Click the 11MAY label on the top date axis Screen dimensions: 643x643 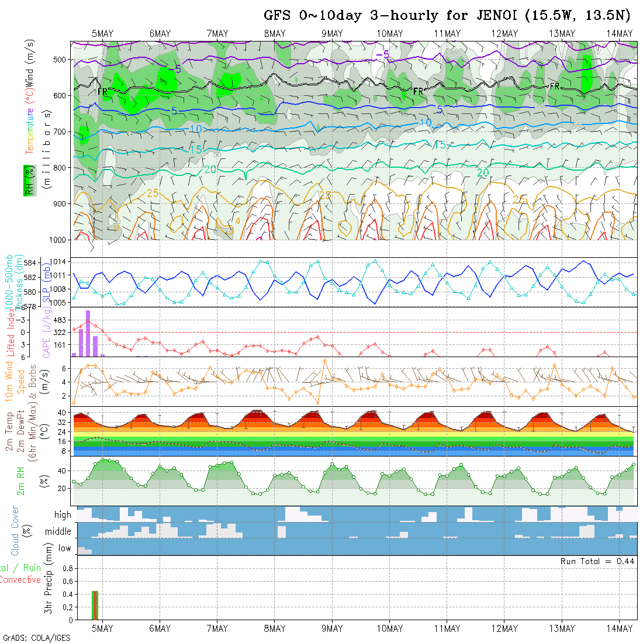pyautogui.click(x=447, y=34)
